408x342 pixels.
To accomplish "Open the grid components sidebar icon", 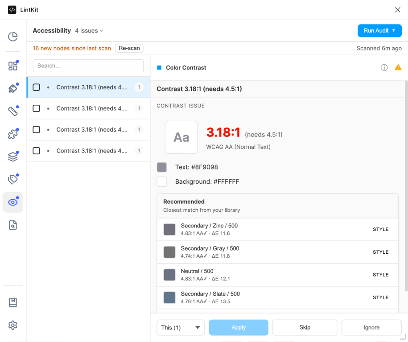I will pyautogui.click(x=13, y=66).
